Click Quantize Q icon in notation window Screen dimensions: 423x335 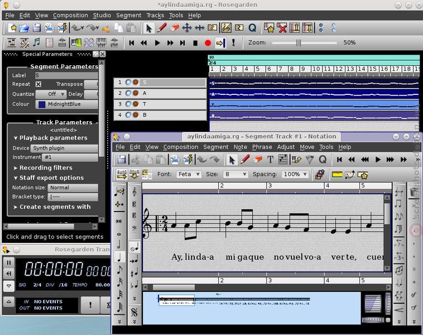coord(323,160)
